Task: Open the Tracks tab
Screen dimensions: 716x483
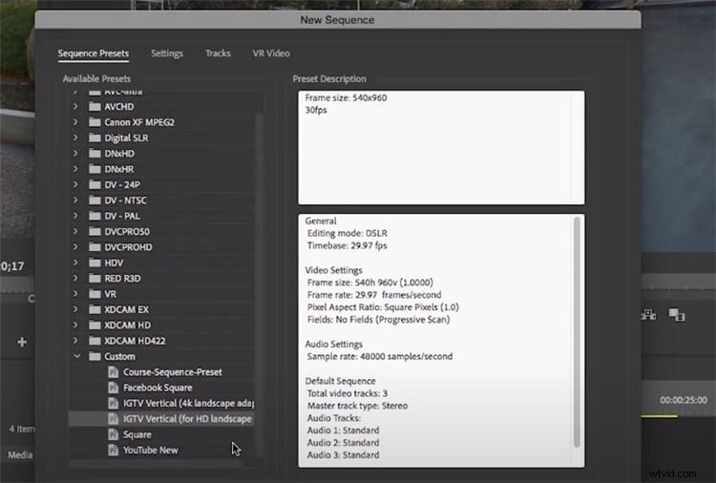Action: click(x=218, y=53)
